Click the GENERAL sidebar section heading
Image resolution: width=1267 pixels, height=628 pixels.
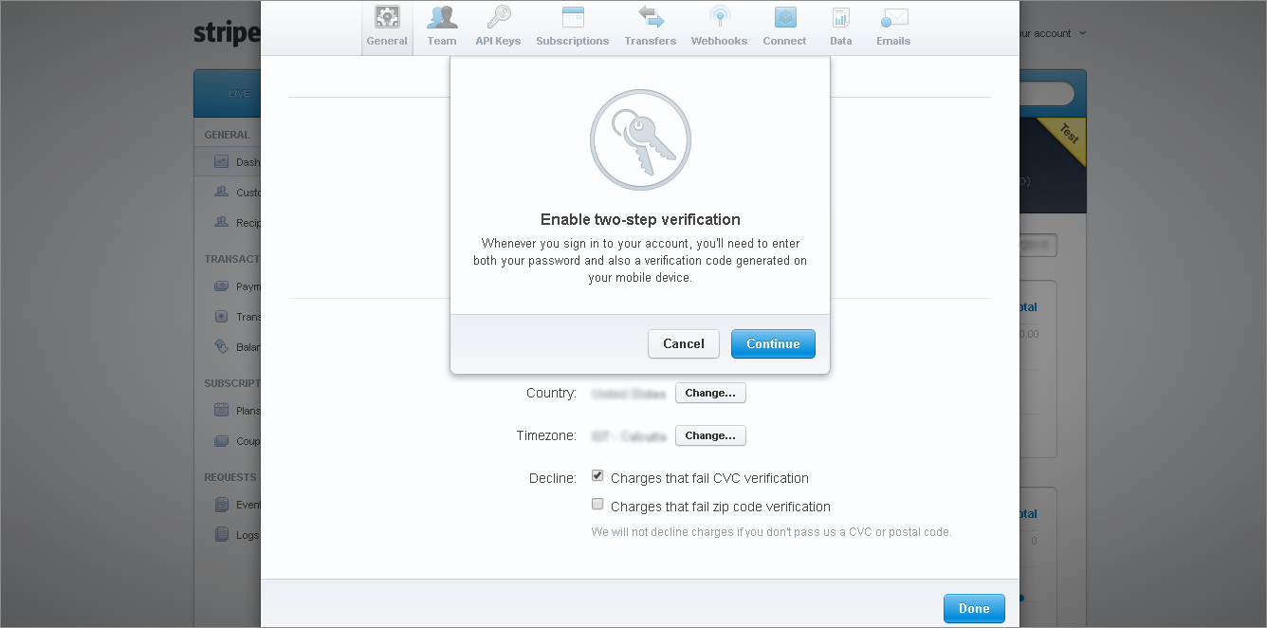tap(227, 135)
